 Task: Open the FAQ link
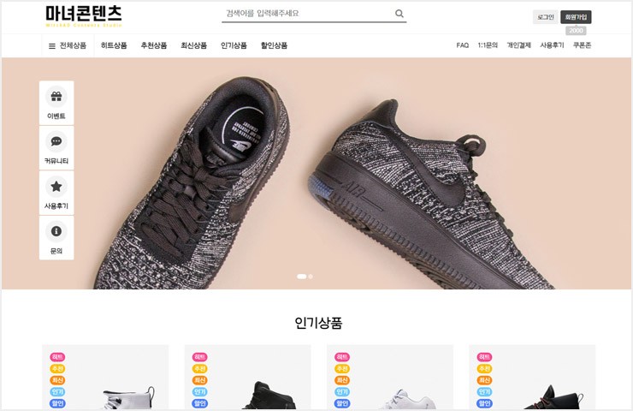click(x=463, y=45)
